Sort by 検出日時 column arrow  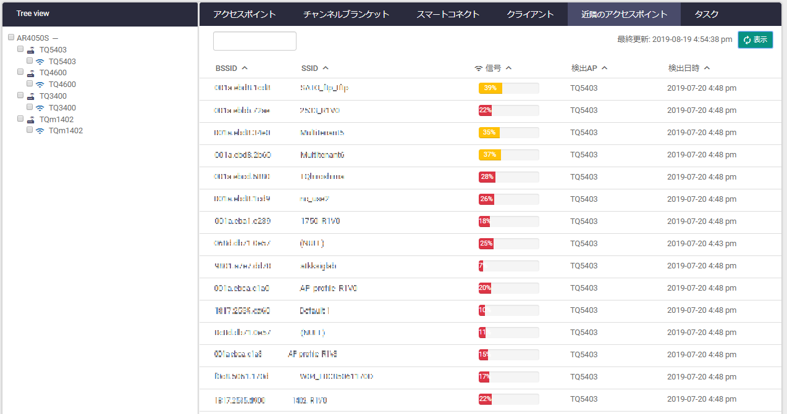pyautogui.click(x=707, y=68)
